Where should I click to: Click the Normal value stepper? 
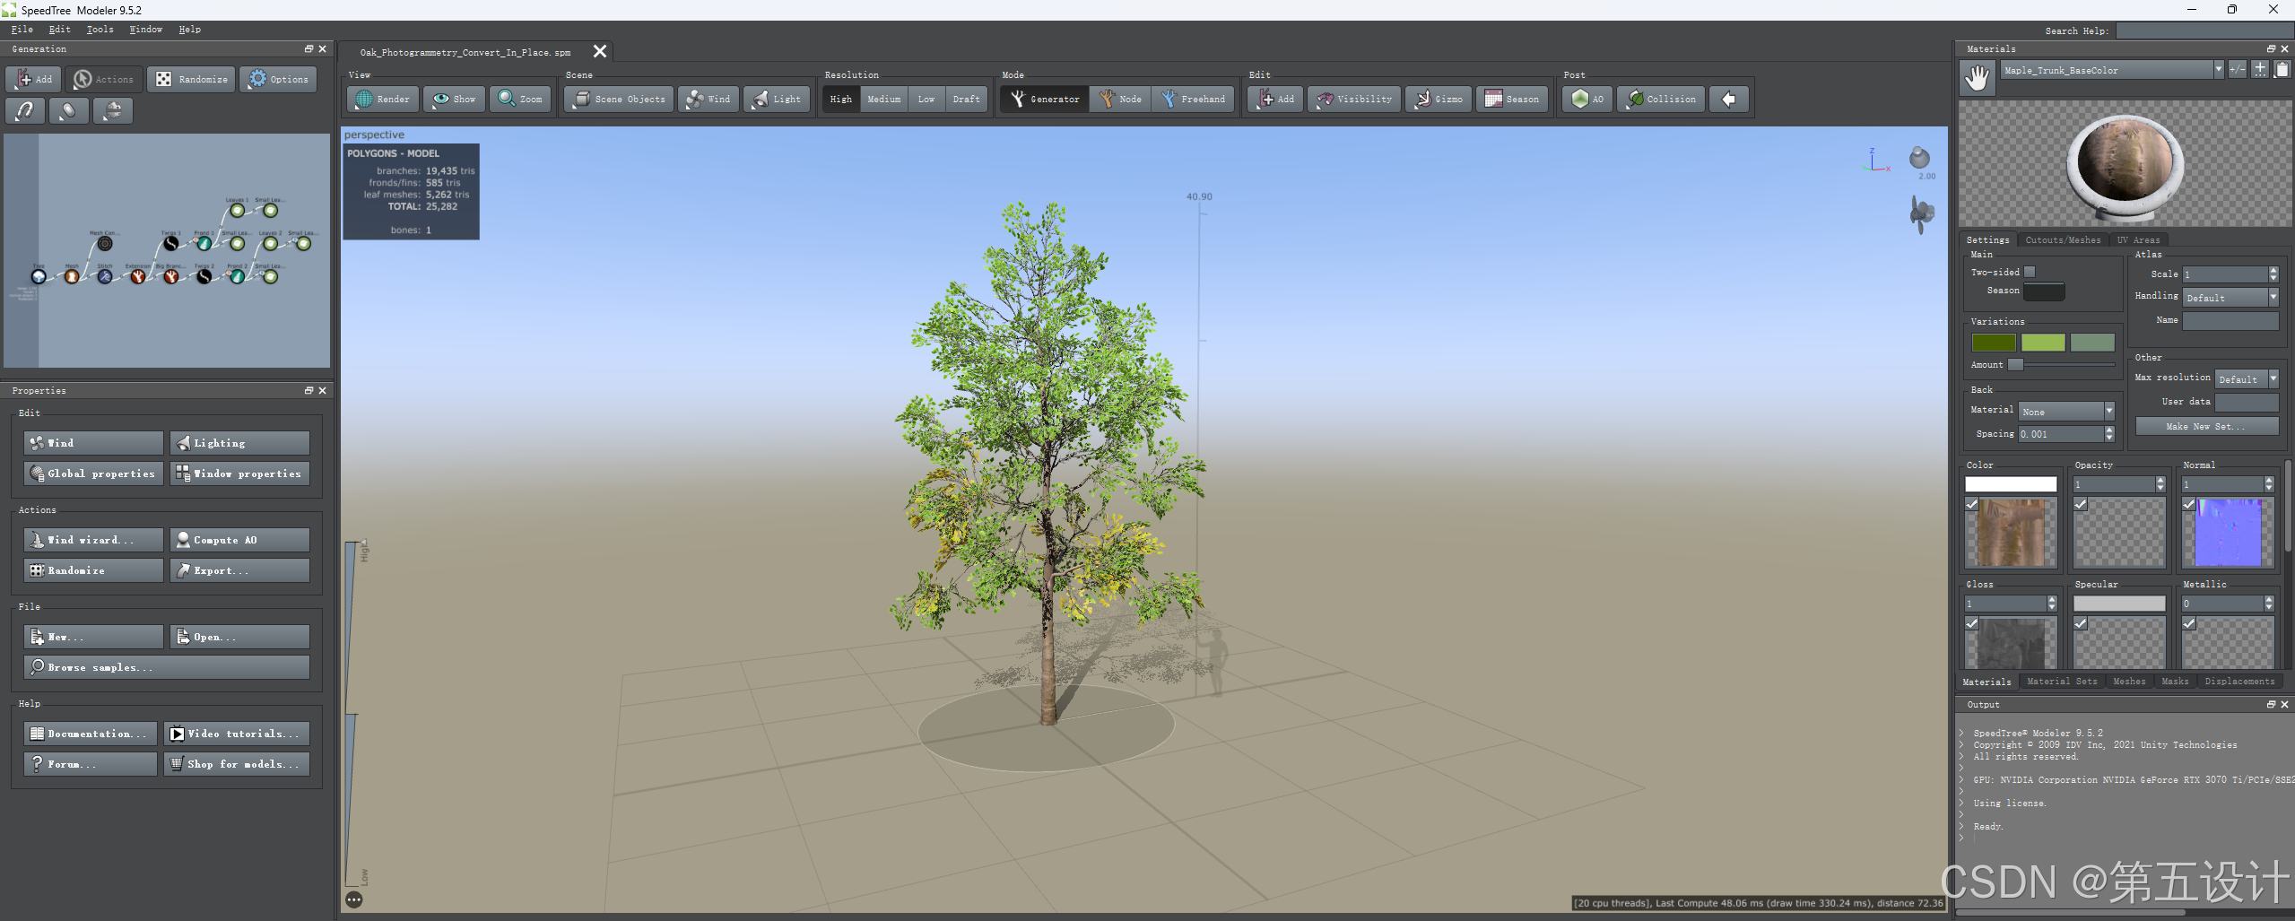pyautogui.click(x=2269, y=484)
